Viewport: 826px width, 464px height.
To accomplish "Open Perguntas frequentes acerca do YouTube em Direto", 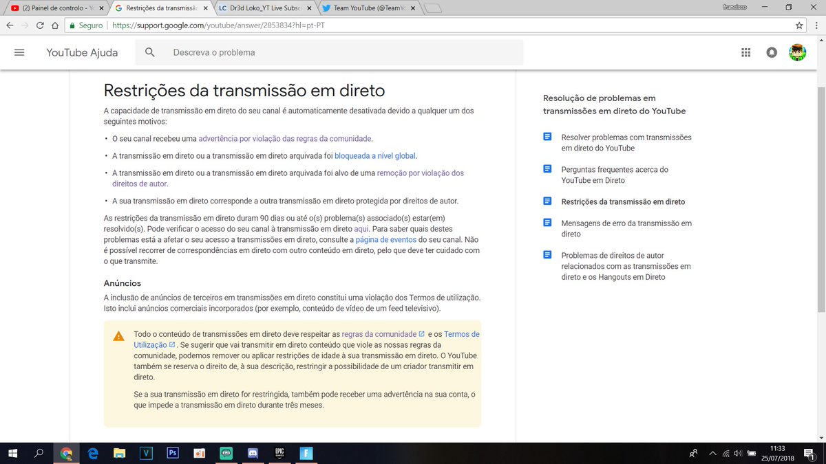I will 615,175.
